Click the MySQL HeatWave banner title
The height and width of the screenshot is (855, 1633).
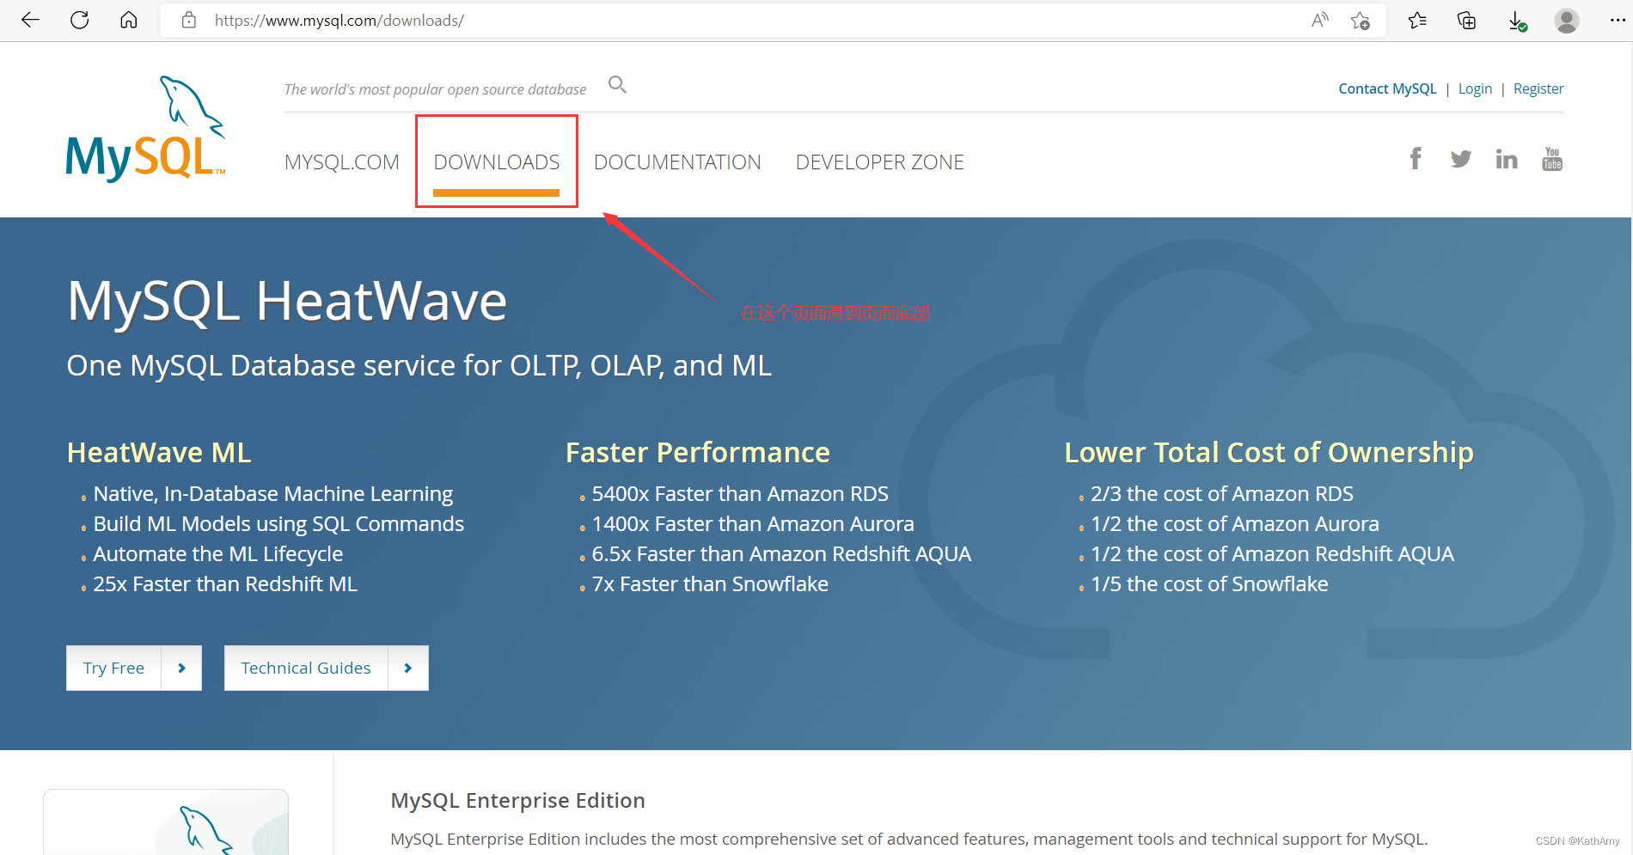coord(287,302)
